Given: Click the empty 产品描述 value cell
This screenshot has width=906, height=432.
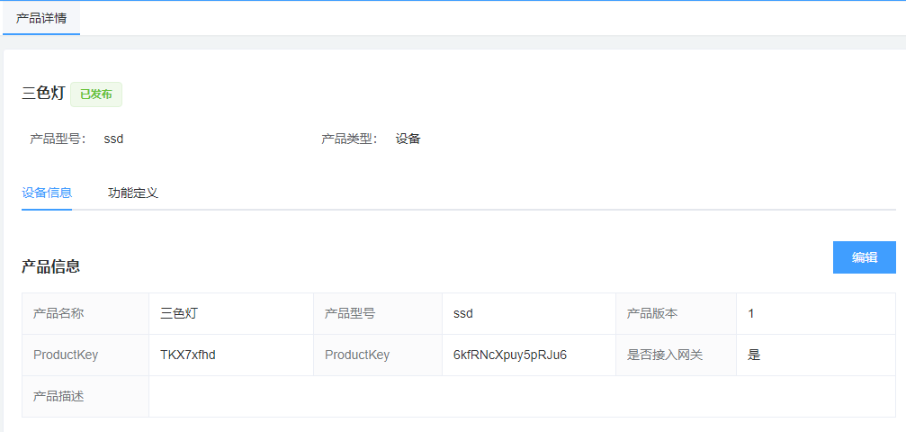Looking at the screenshot, I should click(522, 396).
